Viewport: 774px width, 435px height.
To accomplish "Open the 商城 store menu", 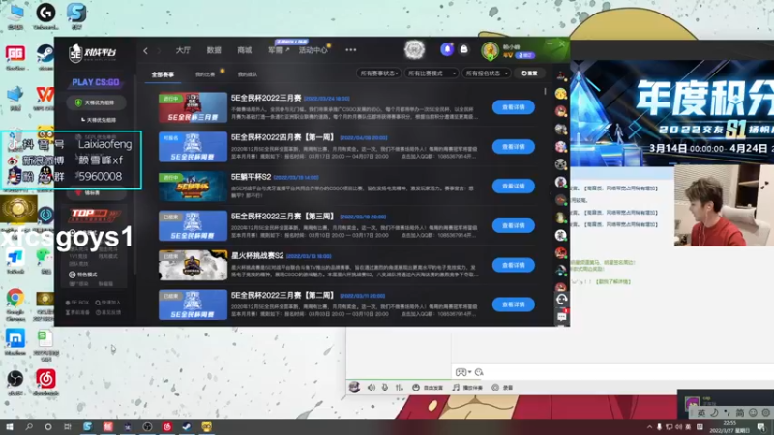I will 245,50.
